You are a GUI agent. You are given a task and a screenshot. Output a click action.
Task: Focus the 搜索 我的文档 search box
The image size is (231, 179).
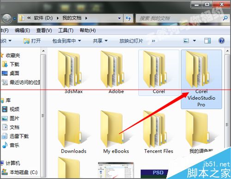pyautogui.click(x=179, y=18)
